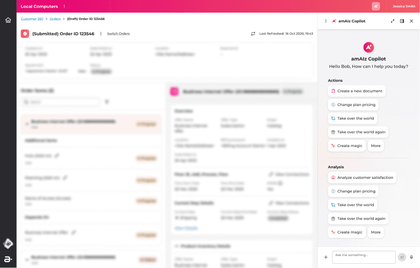
Task: Show More options in Analysis section
Action: 376,232
